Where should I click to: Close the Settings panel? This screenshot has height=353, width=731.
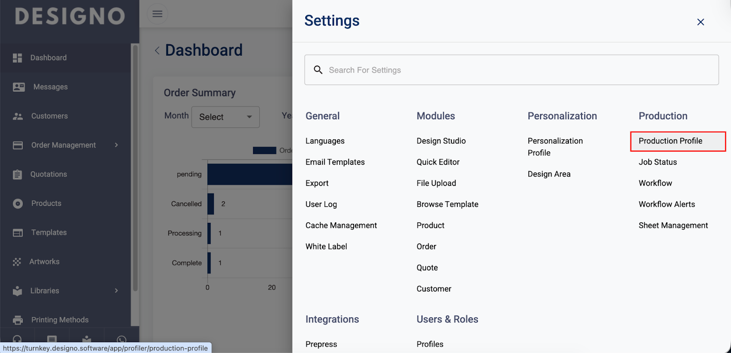(x=700, y=22)
